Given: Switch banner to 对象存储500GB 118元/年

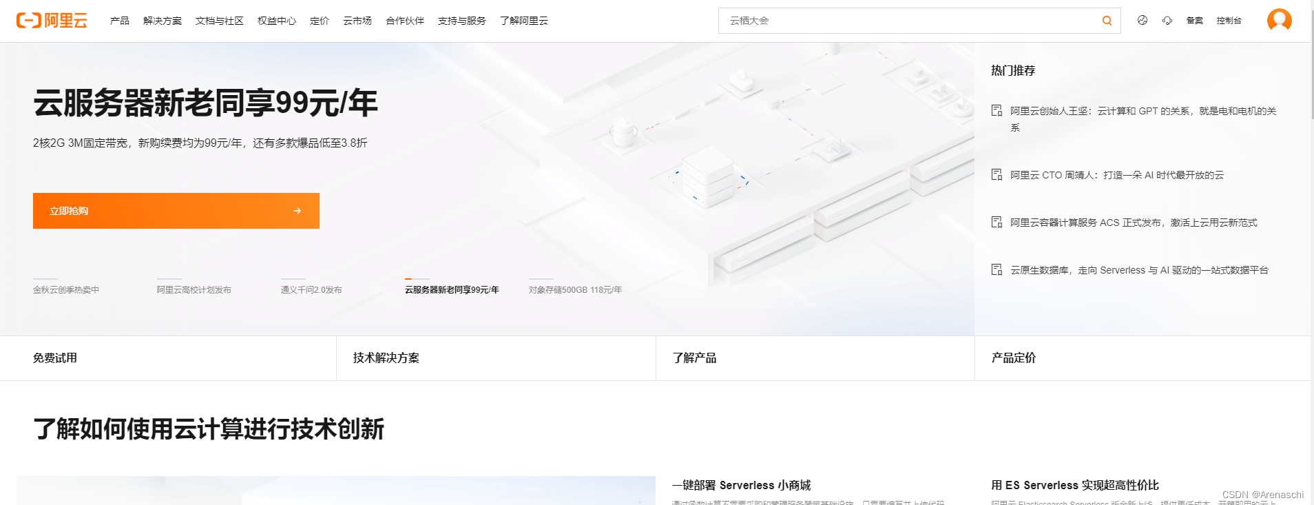Looking at the screenshot, I should [x=576, y=290].
